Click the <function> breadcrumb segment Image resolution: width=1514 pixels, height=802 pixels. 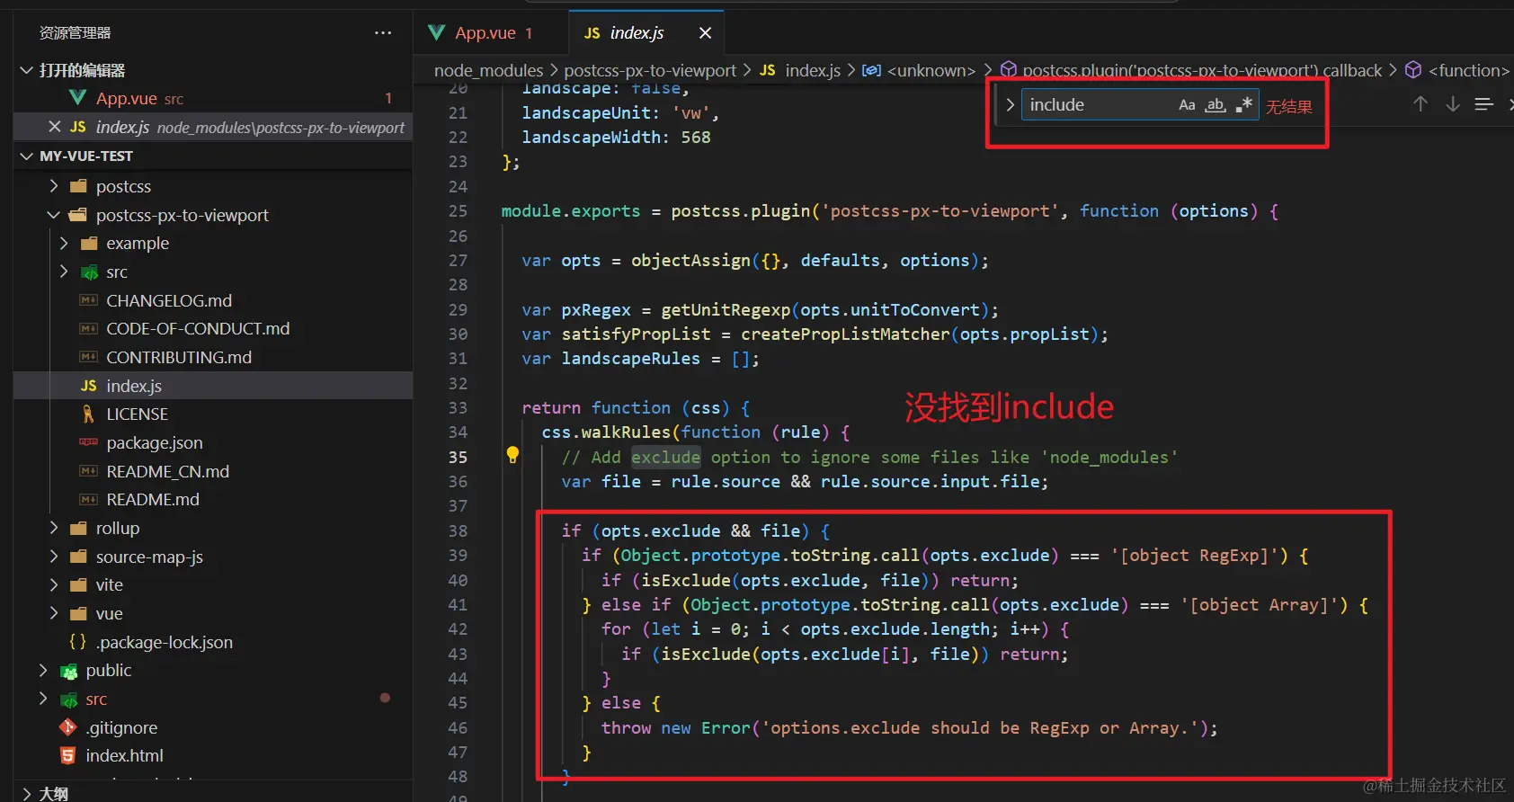1469,70
